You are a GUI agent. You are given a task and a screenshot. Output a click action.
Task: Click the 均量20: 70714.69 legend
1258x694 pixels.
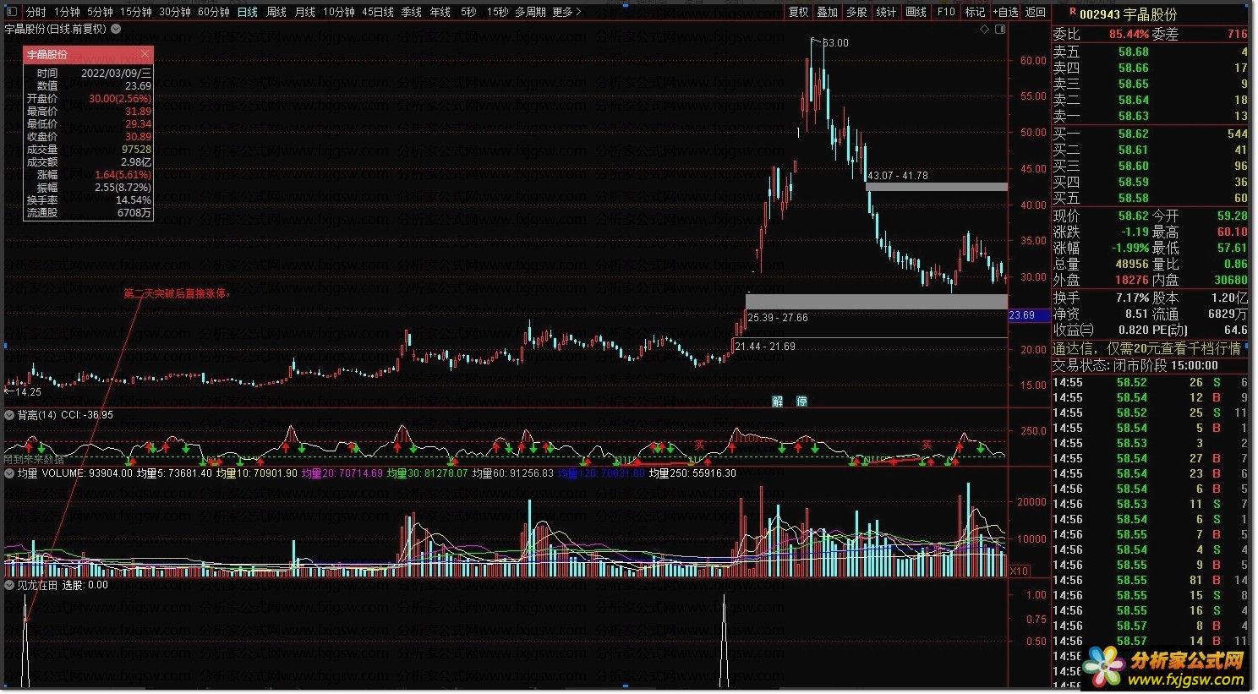click(342, 473)
